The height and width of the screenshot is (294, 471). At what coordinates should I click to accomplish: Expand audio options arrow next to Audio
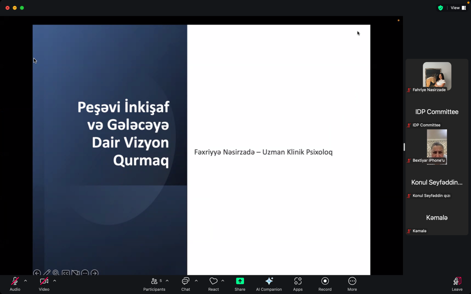pos(25,281)
